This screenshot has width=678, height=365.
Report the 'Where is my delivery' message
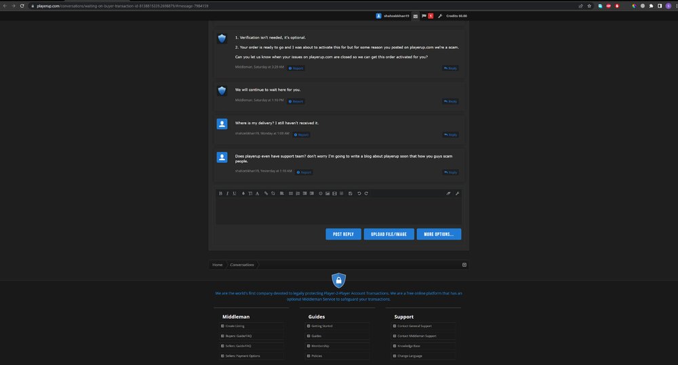coord(302,135)
